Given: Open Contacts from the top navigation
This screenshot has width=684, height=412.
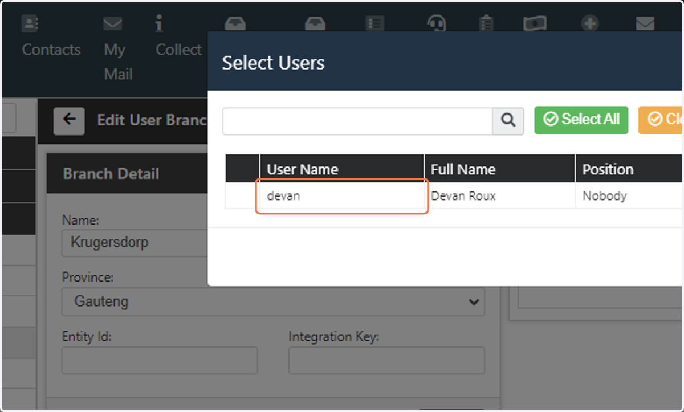Looking at the screenshot, I should pyautogui.click(x=51, y=37).
